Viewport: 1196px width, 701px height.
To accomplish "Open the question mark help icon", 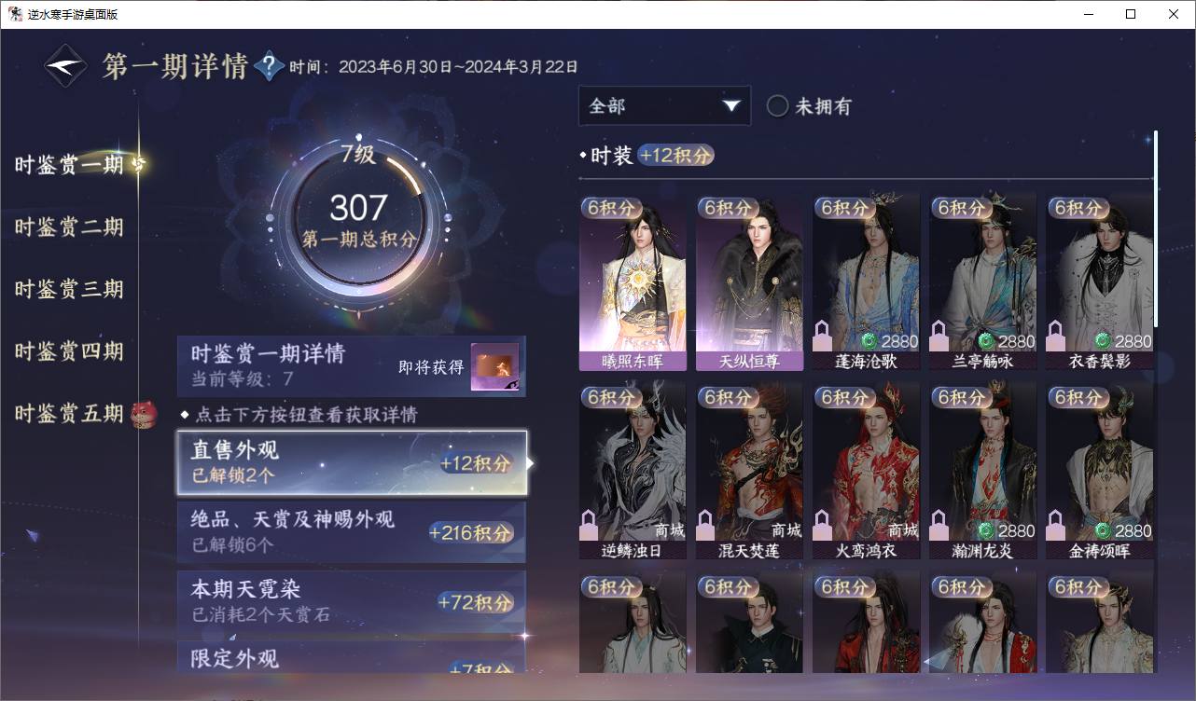I will [269, 66].
